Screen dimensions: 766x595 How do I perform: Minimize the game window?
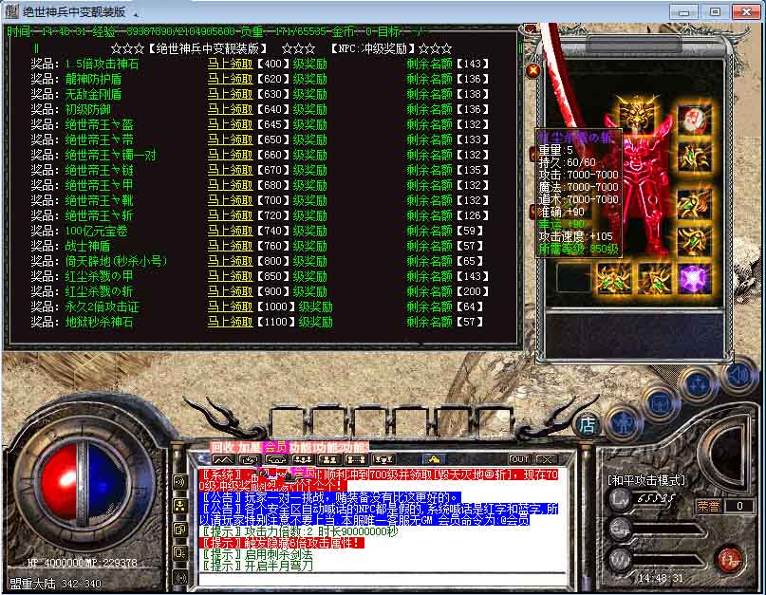coord(683,11)
